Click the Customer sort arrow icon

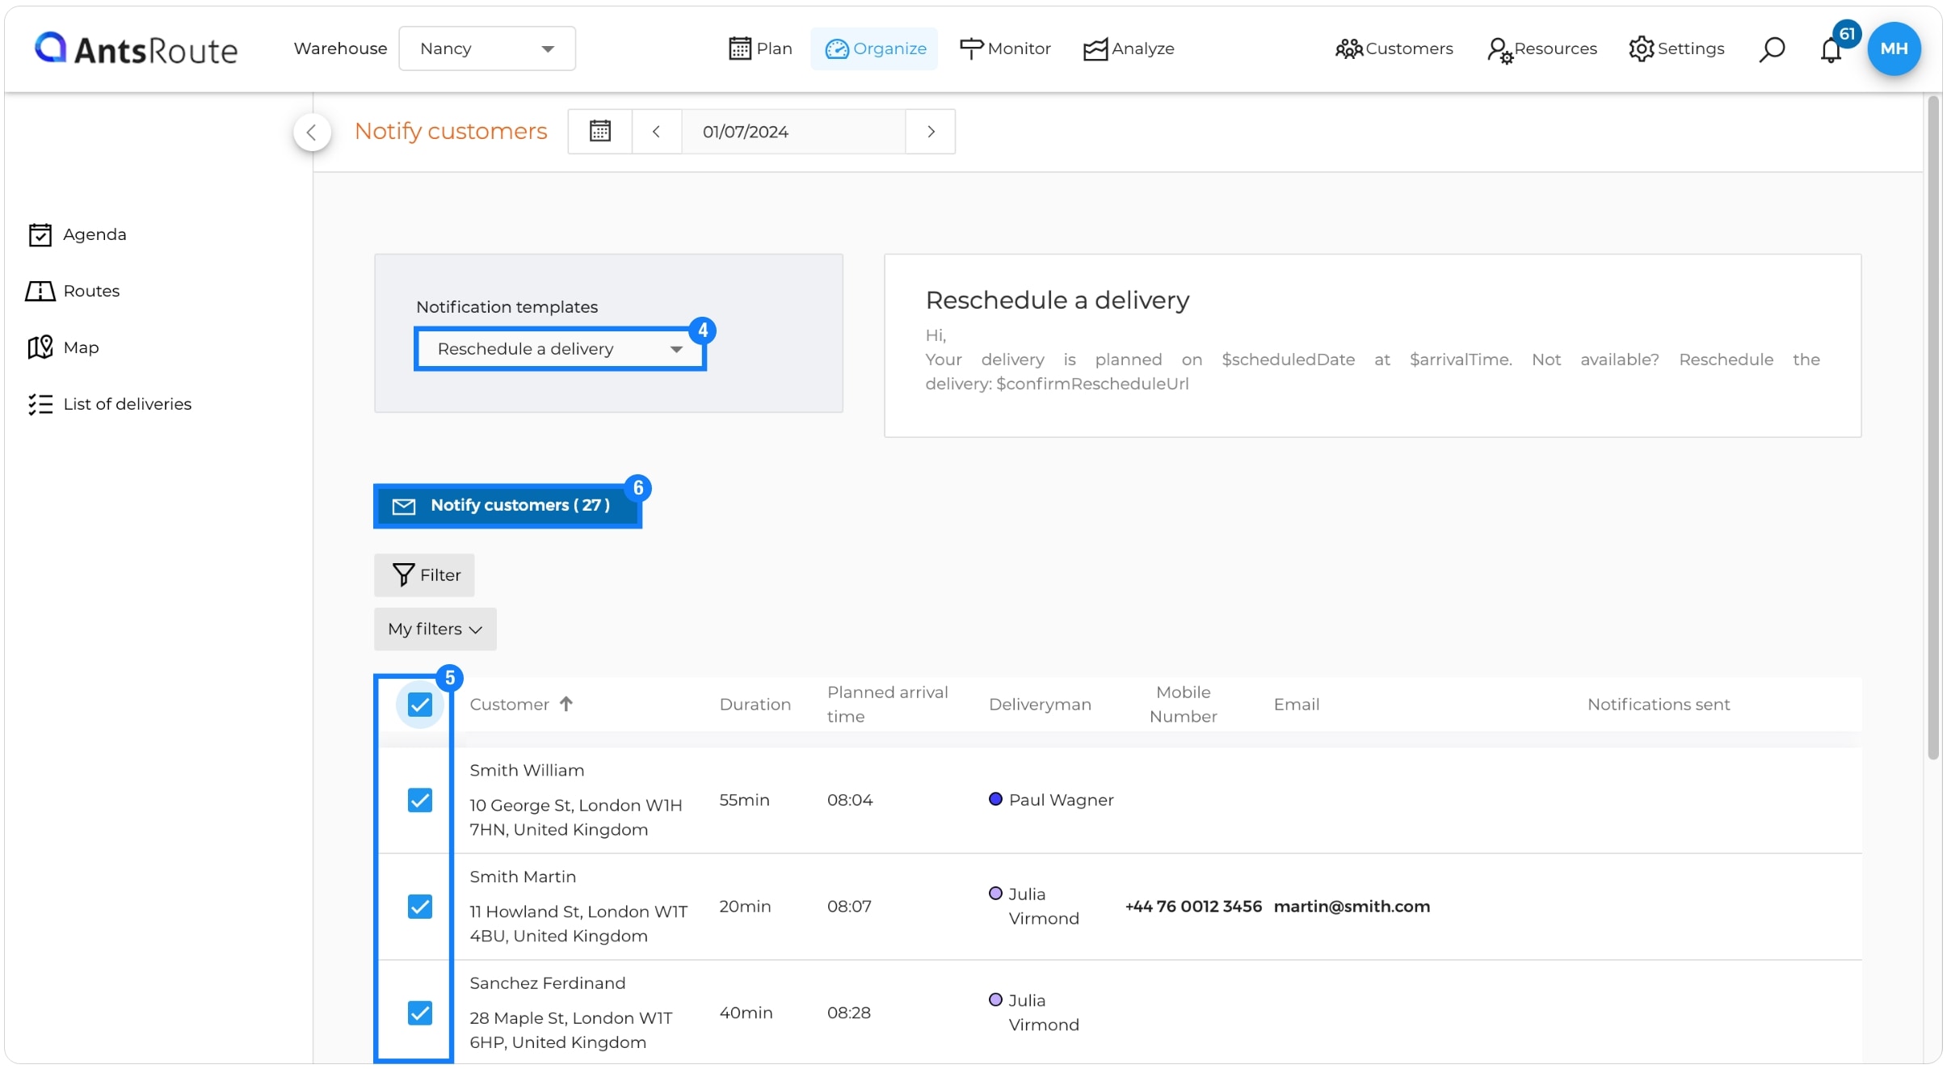tap(566, 704)
